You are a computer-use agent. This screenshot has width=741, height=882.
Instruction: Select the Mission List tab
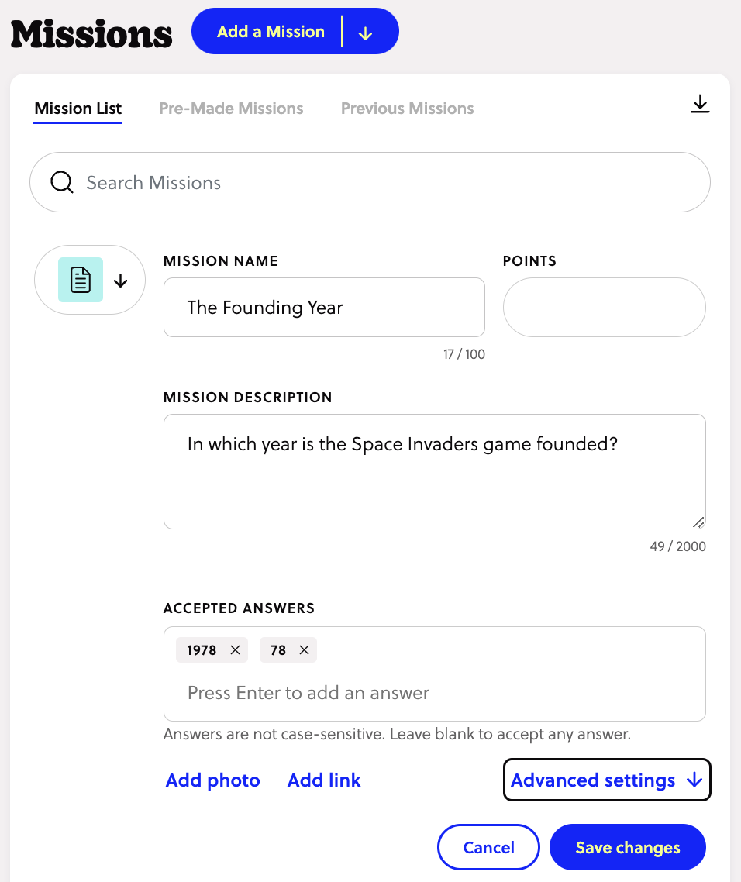coord(78,109)
